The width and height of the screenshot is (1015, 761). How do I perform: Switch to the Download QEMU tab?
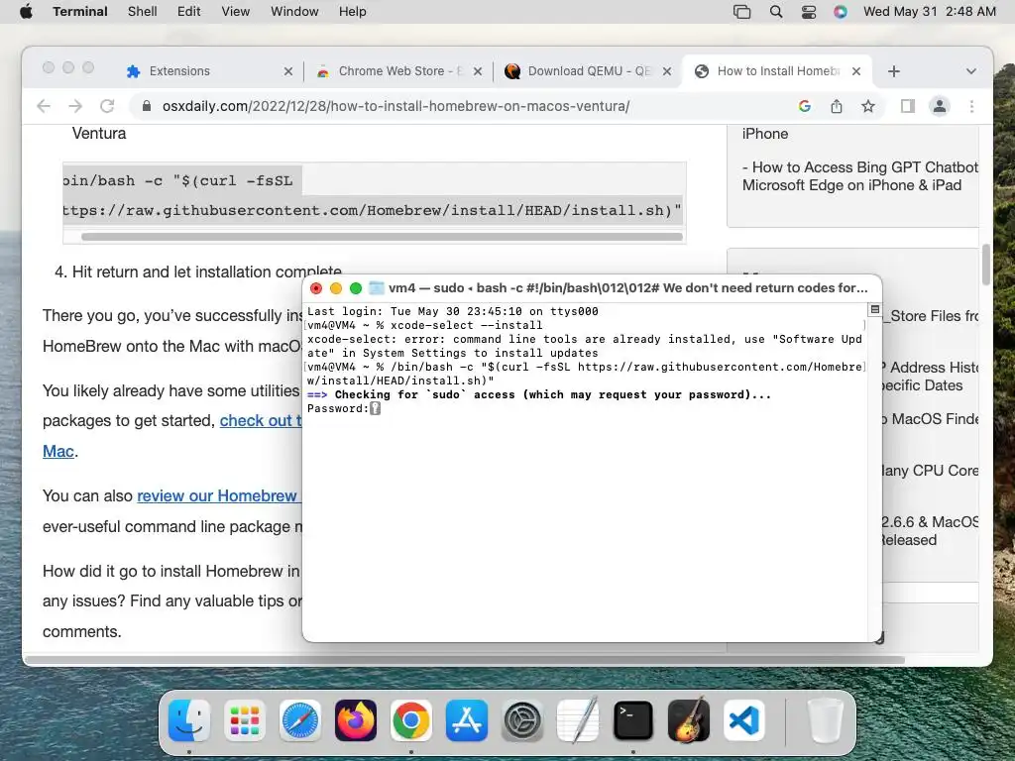[x=590, y=71]
